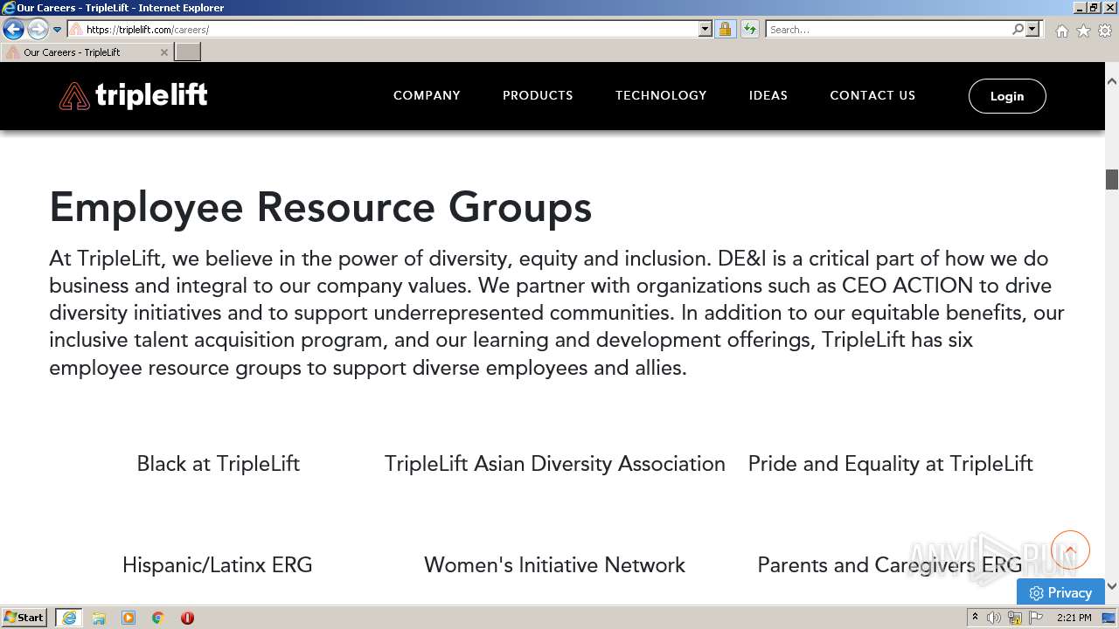Click the refresh page icon

[750, 29]
